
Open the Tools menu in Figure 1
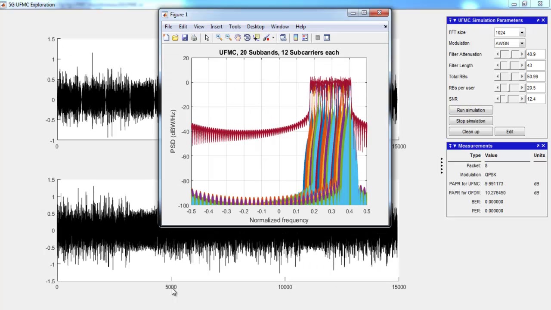pos(235,27)
